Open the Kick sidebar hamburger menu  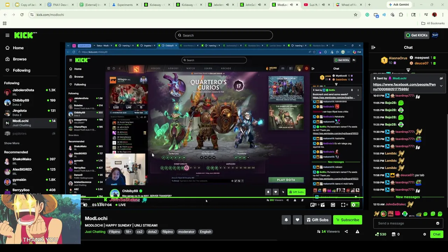click(7, 35)
